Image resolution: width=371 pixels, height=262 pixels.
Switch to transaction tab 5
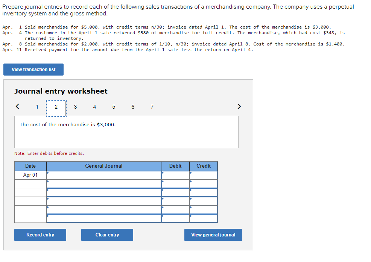(114, 107)
